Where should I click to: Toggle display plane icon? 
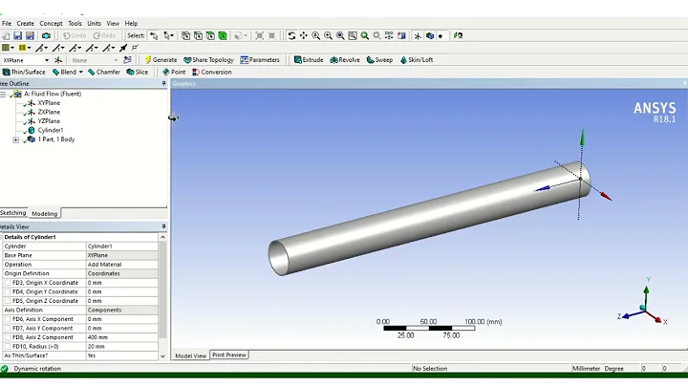pyautogui.click(x=418, y=35)
